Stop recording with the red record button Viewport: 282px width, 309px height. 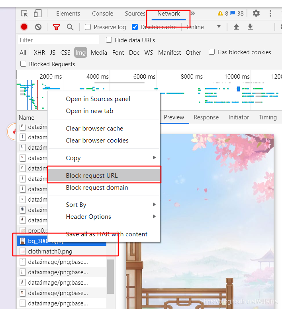[24, 27]
